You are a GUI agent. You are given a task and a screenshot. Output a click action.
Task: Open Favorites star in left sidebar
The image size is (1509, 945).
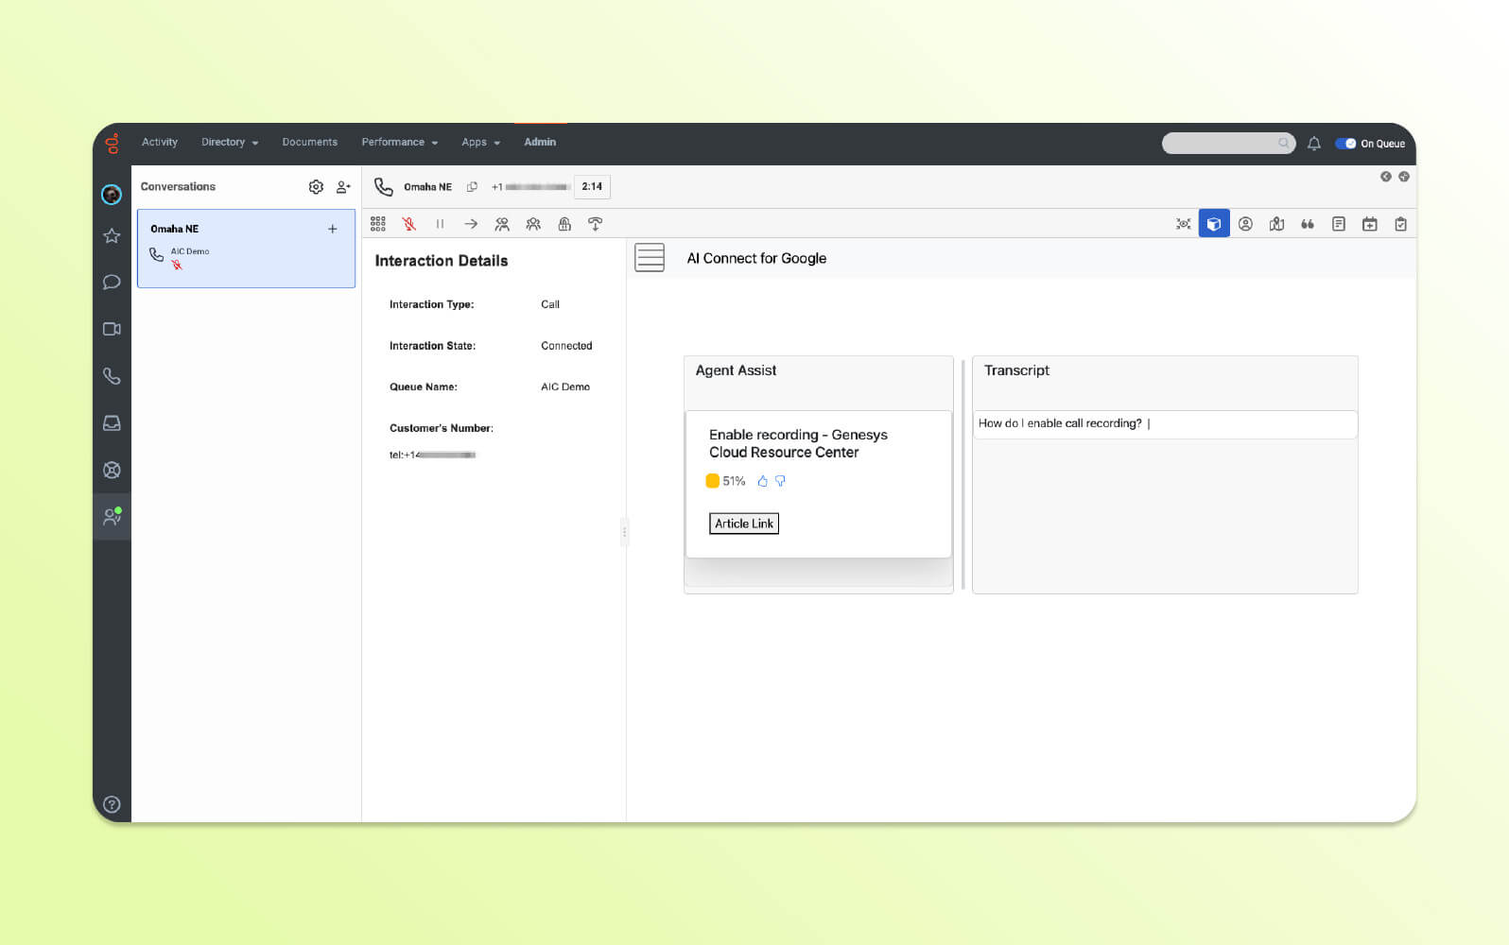(112, 235)
